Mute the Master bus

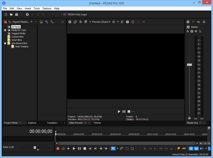pos(196,31)
